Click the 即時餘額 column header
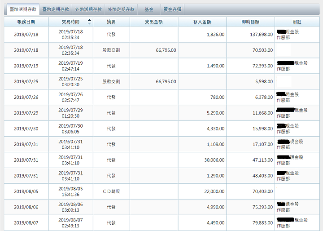The height and width of the screenshot is (231, 323). tap(250, 22)
